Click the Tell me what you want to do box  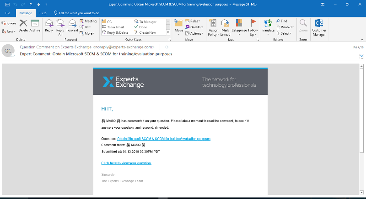[76, 13]
